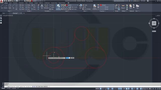Select the Polyline tool
Image resolution: width=161 pixels, height=90 pixels.
(6, 6)
